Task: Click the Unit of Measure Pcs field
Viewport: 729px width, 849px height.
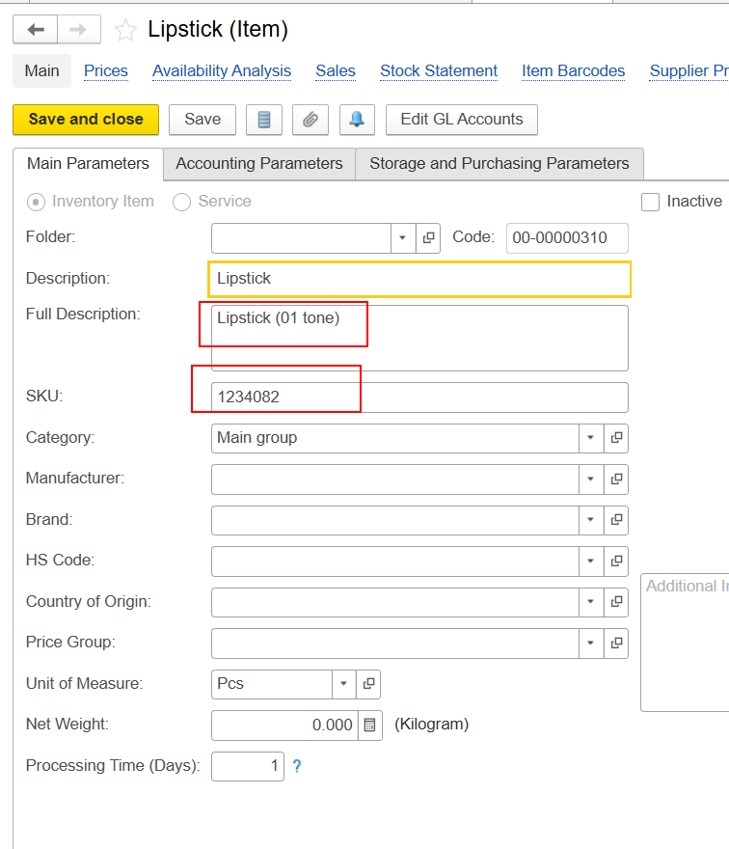Action: 272,684
